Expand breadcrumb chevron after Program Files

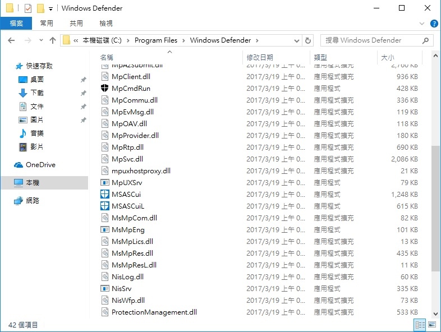tap(183, 40)
